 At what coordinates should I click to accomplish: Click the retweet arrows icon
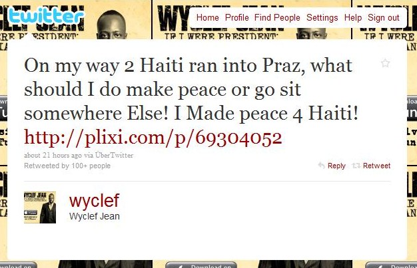356,166
